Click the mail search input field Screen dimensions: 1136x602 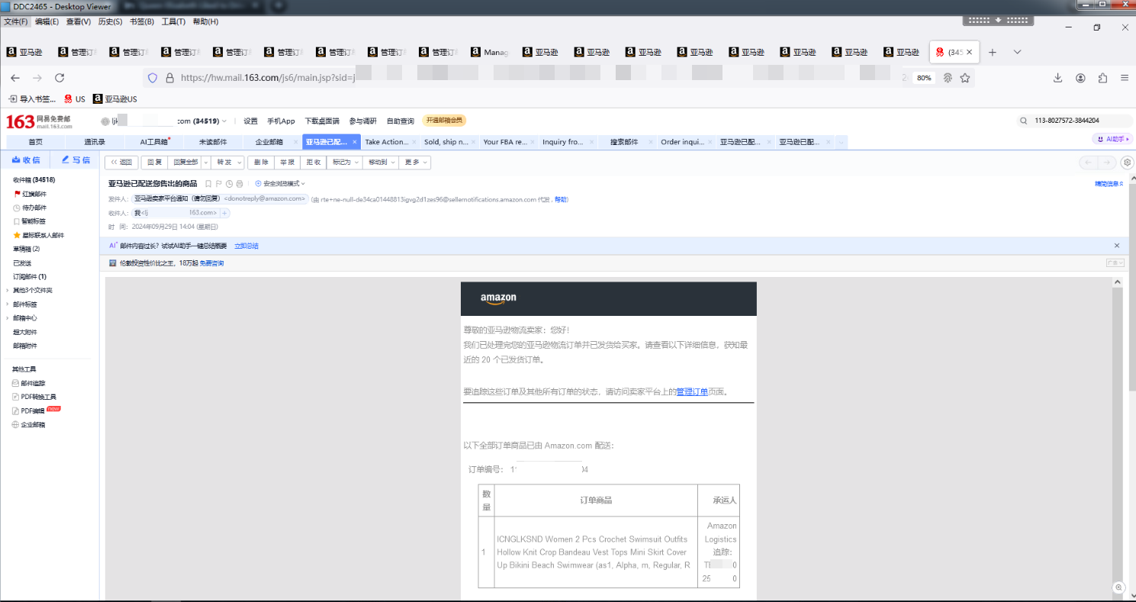1076,121
